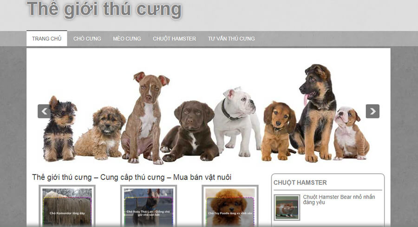Click the main heading Cung cấp thú cưng
The height and width of the screenshot is (227, 418).
pyautogui.click(x=132, y=177)
